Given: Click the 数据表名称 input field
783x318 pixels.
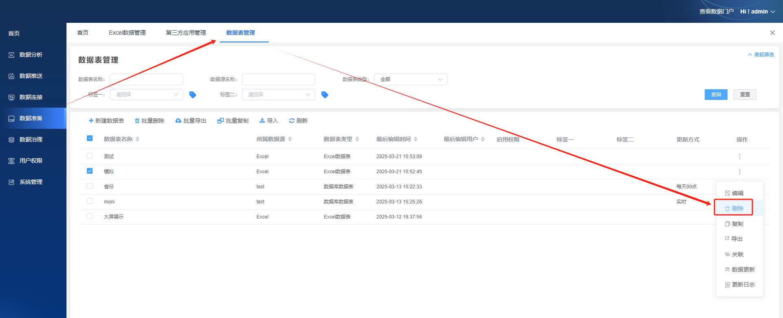Looking at the screenshot, I should pos(146,79).
